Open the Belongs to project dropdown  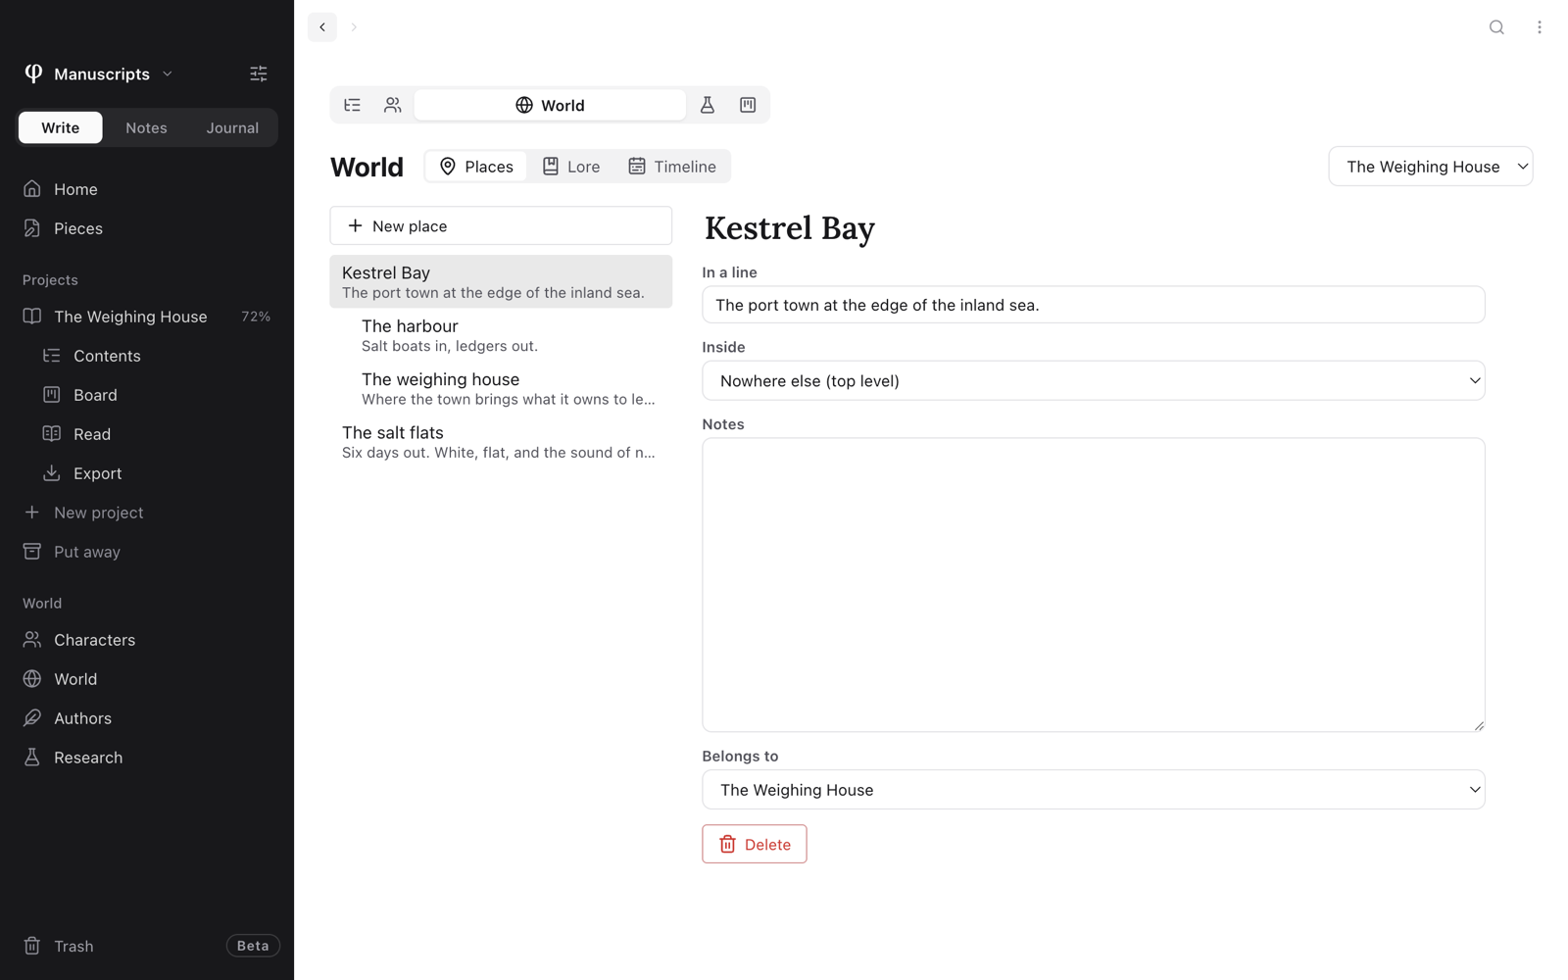pyautogui.click(x=1094, y=790)
